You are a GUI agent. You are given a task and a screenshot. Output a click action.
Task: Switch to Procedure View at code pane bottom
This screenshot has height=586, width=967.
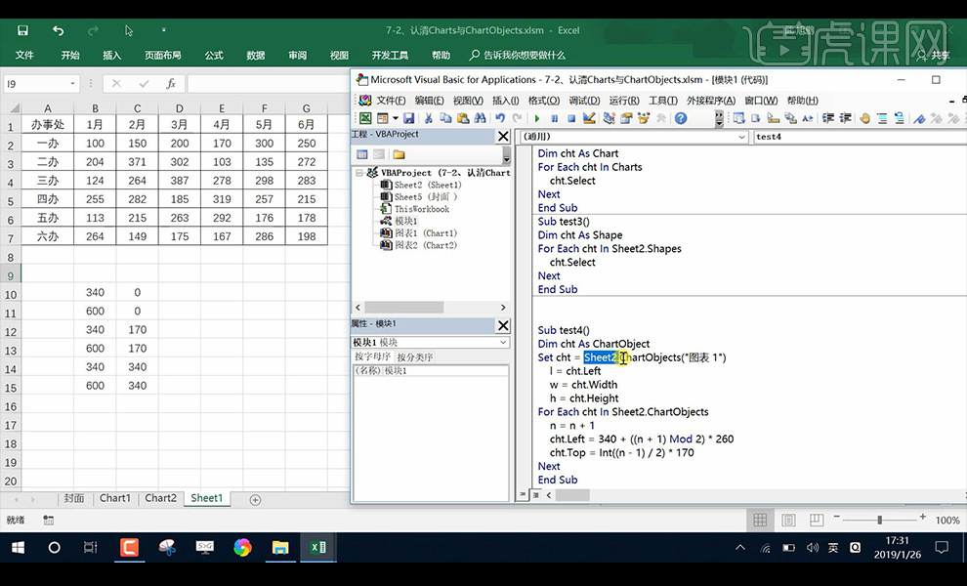(x=523, y=495)
